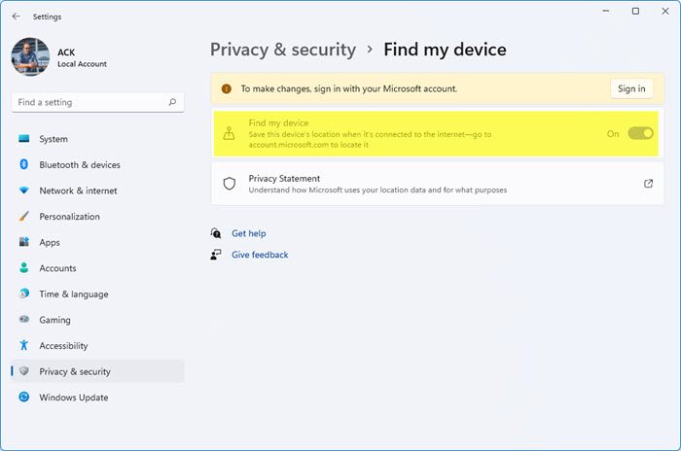This screenshot has width=681, height=451.
Task: Click the Gaming controller icon
Action: point(24,319)
